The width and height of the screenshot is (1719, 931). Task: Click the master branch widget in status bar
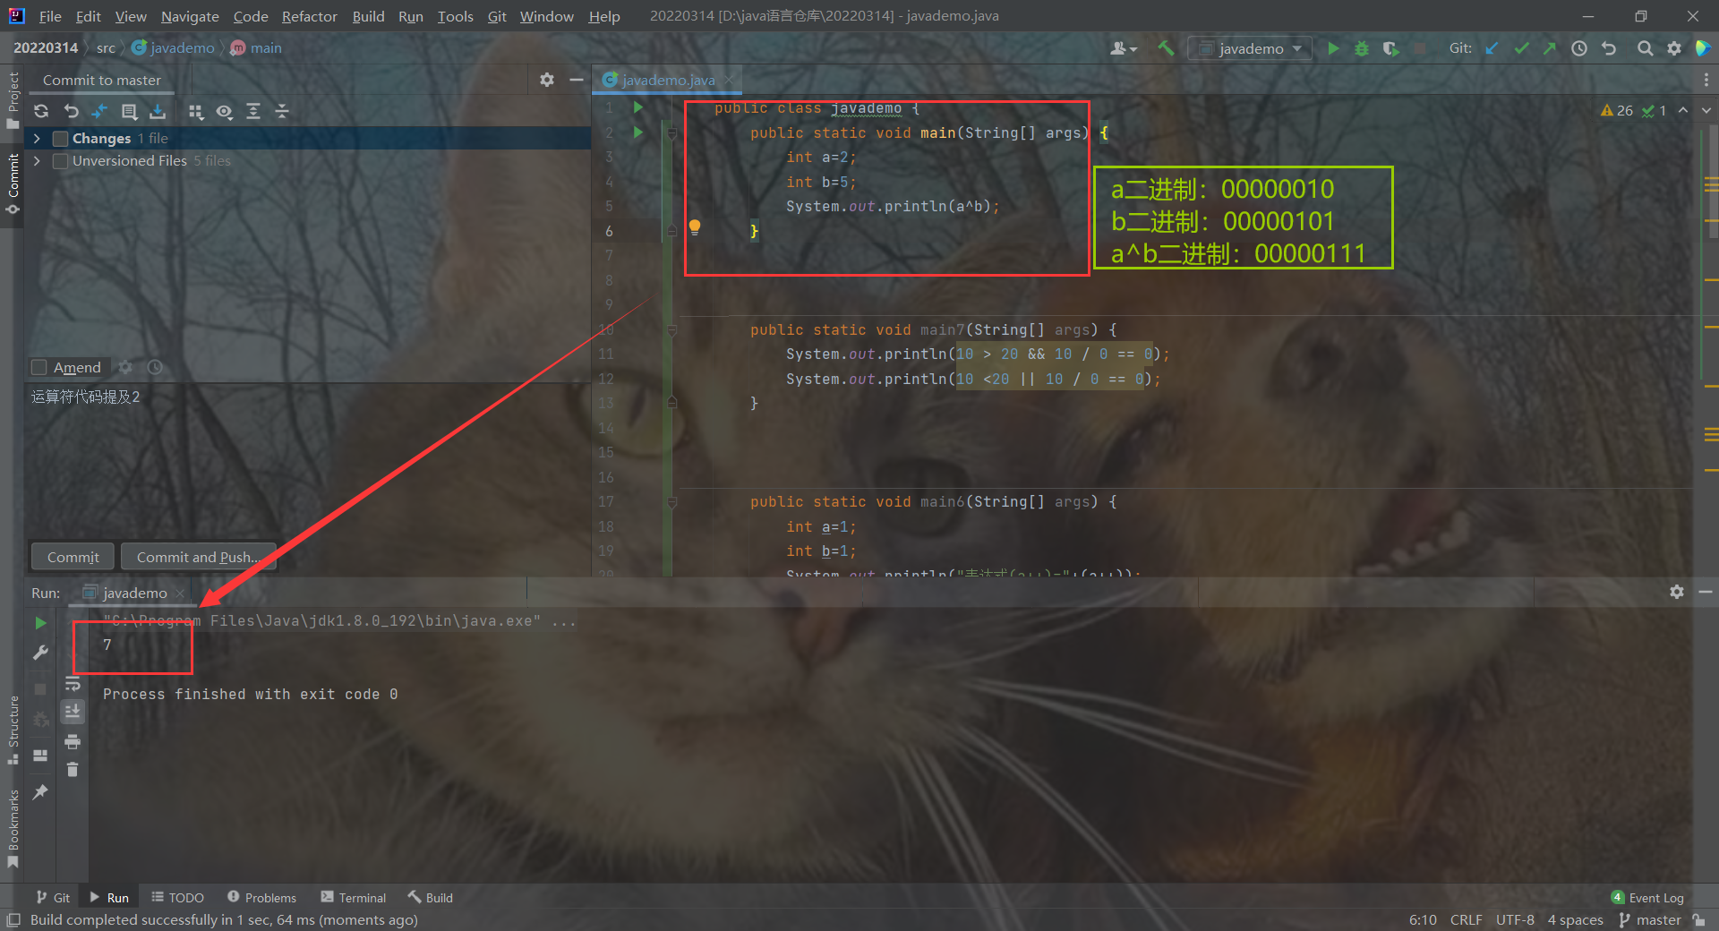tap(1650, 919)
